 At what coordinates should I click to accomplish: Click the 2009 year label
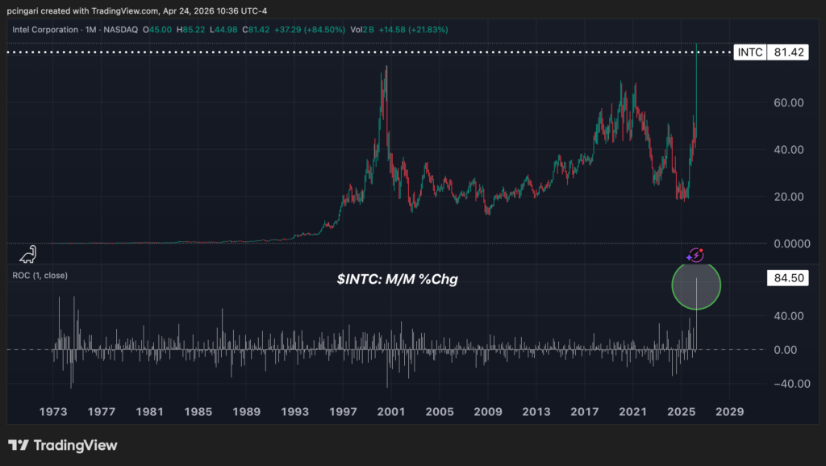(488, 412)
